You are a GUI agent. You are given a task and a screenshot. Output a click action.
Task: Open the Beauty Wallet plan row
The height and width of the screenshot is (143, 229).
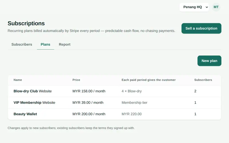coord(114,114)
